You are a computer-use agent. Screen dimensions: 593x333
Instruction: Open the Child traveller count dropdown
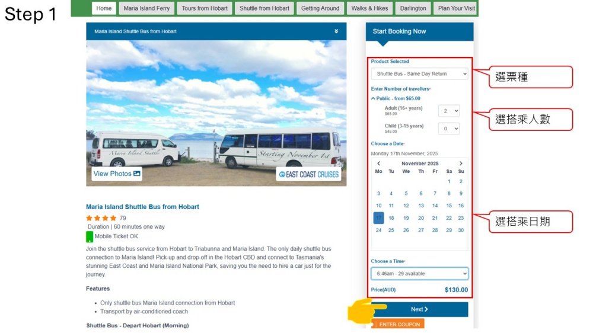click(x=449, y=129)
